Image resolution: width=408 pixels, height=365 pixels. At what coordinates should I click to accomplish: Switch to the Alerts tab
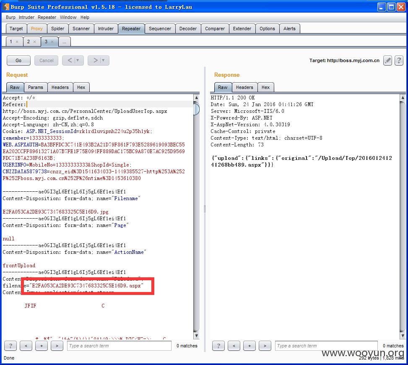(x=290, y=29)
